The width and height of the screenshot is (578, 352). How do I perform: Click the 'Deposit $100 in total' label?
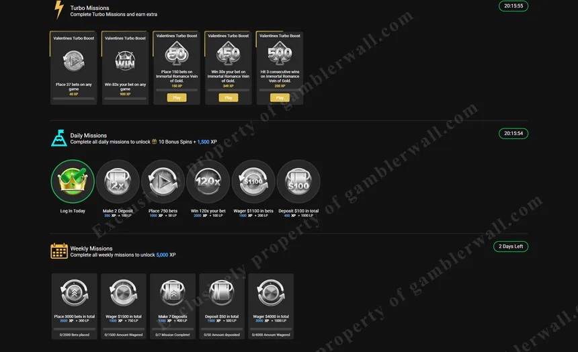(298, 211)
